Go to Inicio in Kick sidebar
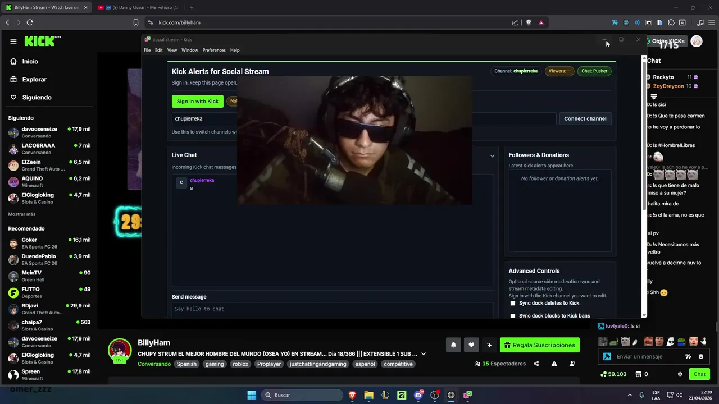The width and height of the screenshot is (719, 404). pyautogui.click(x=24, y=61)
